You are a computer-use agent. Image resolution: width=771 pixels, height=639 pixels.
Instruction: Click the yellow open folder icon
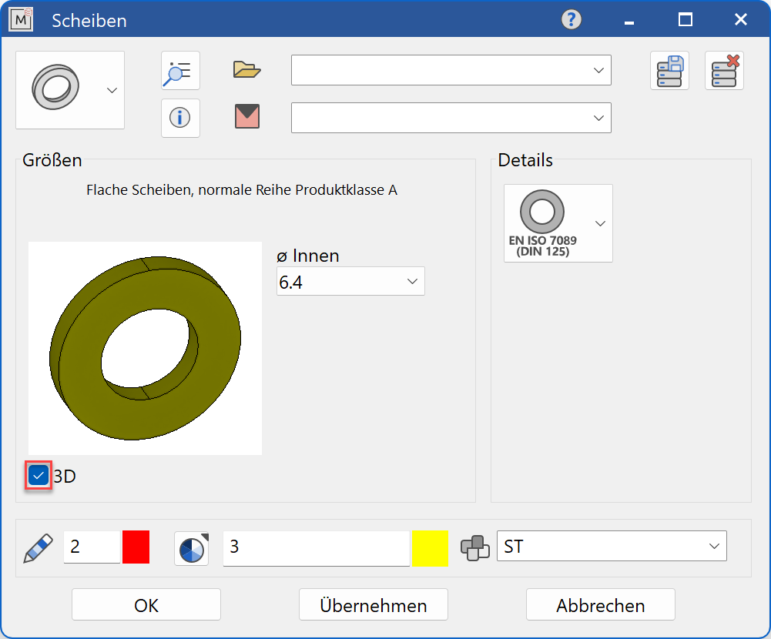coord(246,70)
